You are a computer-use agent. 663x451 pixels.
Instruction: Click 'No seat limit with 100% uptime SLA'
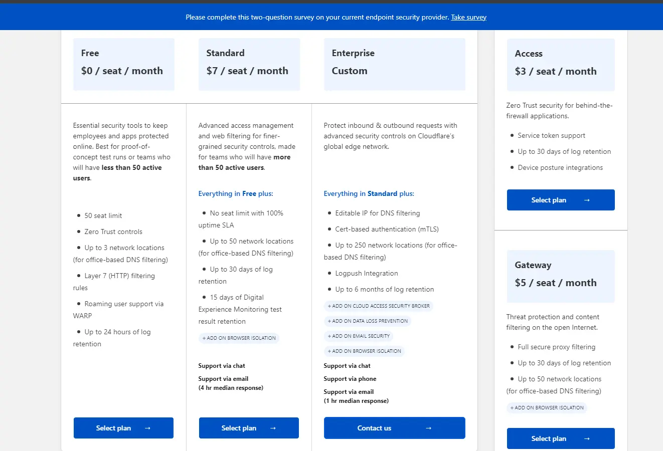(x=241, y=219)
